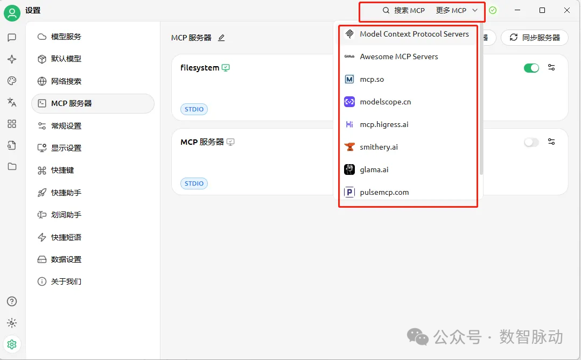Screen dimensions: 581x360
Task: Open settings sliders icon for MCP 服务器 entry
Action: pos(551,142)
